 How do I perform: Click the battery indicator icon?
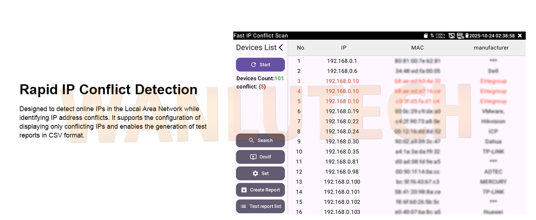coord(466,36)
